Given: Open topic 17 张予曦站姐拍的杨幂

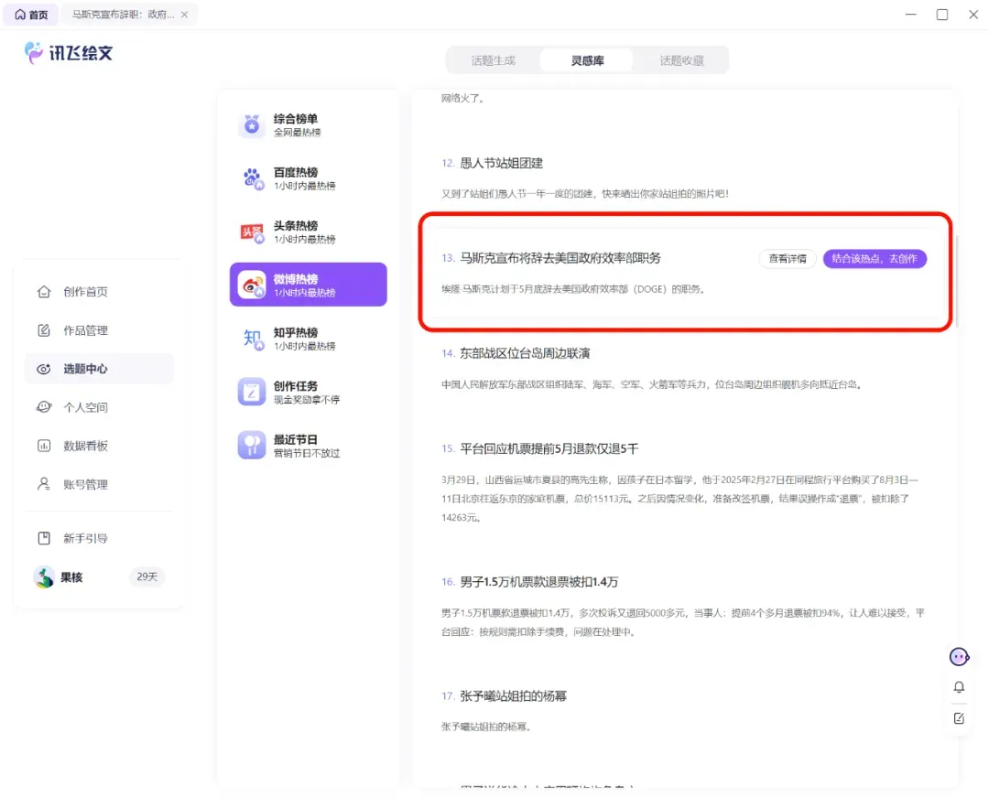Looking at the screenshot, I should (x=513, y=696).
